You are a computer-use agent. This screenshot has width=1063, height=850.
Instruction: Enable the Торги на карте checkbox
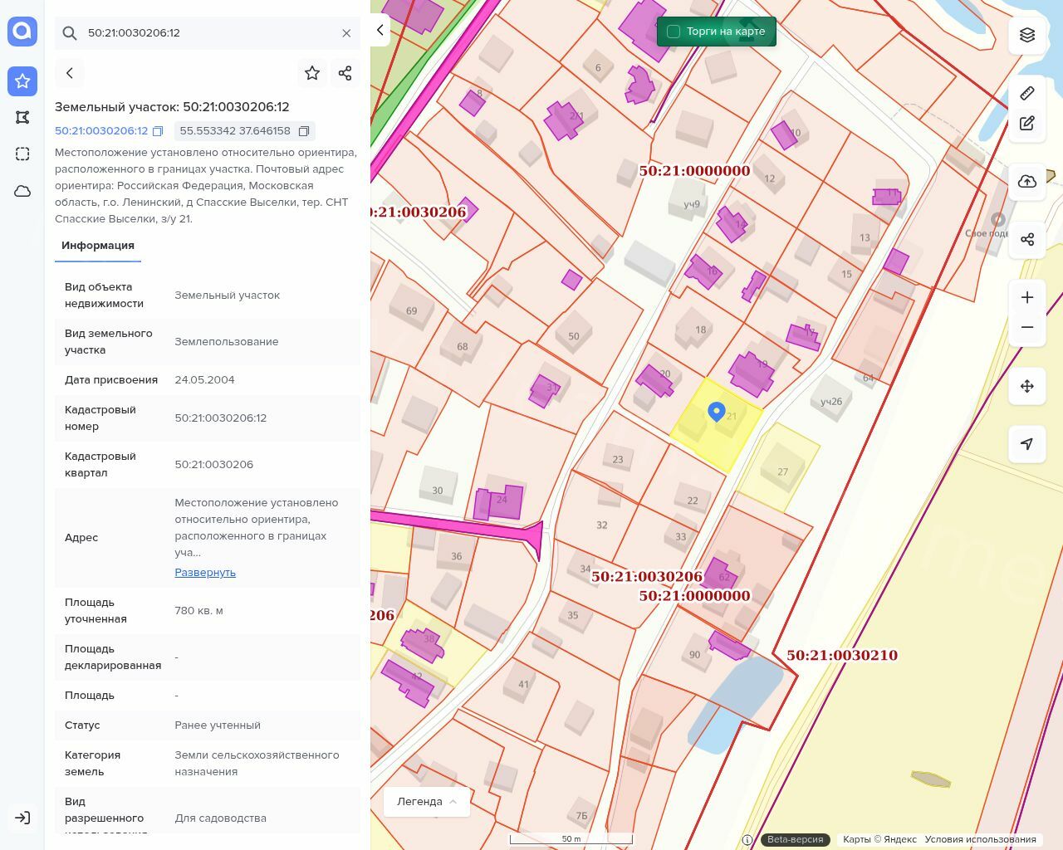tap(674, 32)
